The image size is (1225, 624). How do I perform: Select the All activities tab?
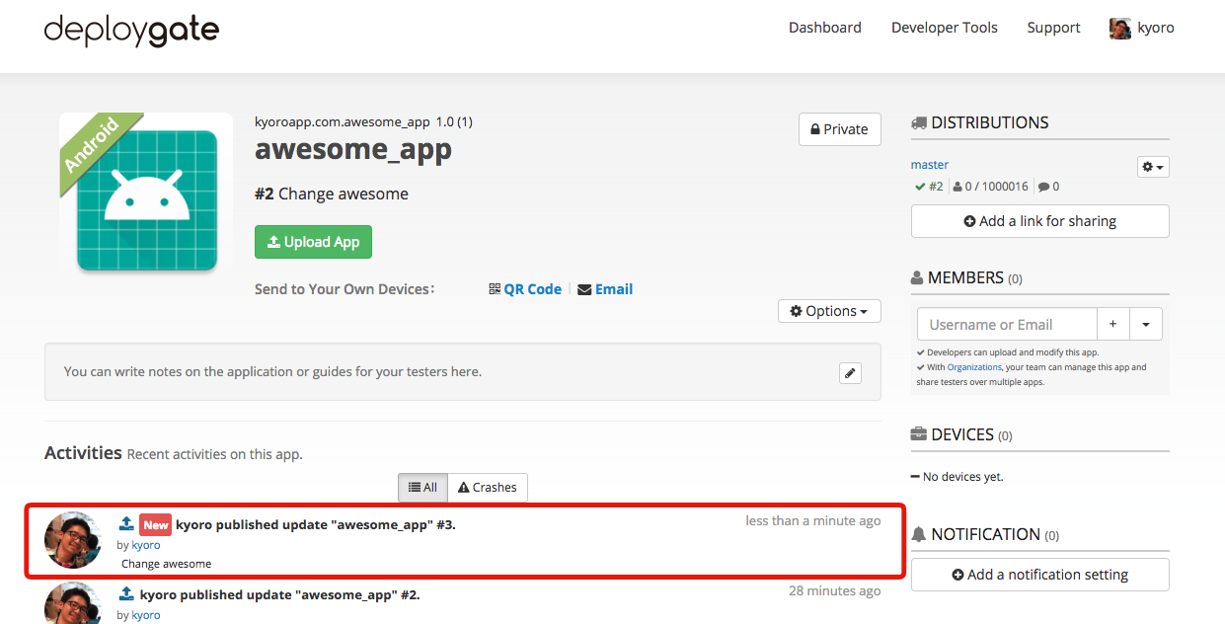pyautogui.click(x=422, y=488)
